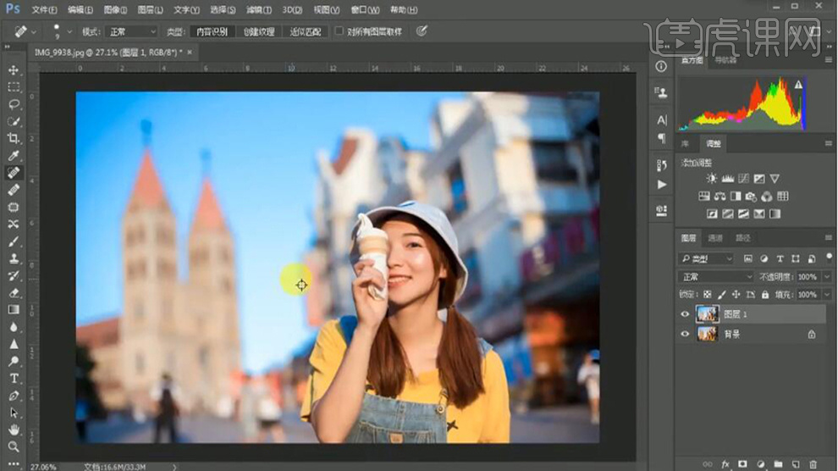Click the 近似匹配 button
The width and height of the screenshot is (838, 471).
306,31
